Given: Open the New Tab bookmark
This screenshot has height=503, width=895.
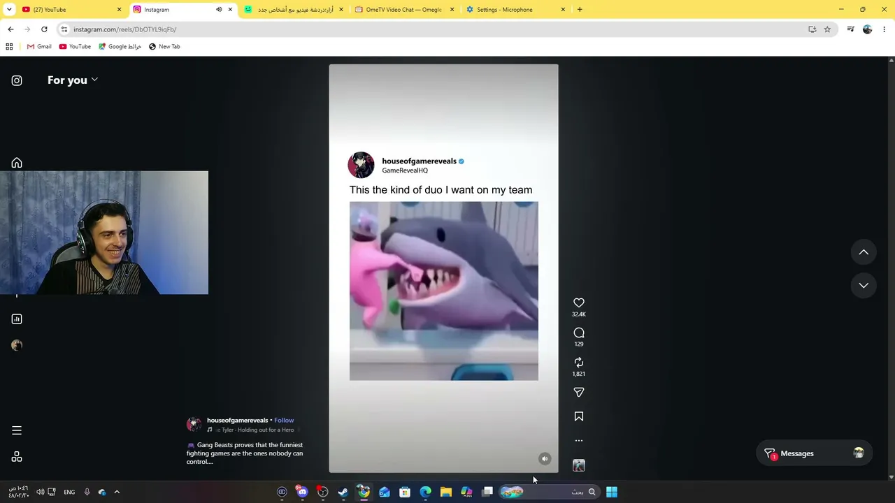Looking at the screenshot, I should pyautogui.click(x=164, y=47).
